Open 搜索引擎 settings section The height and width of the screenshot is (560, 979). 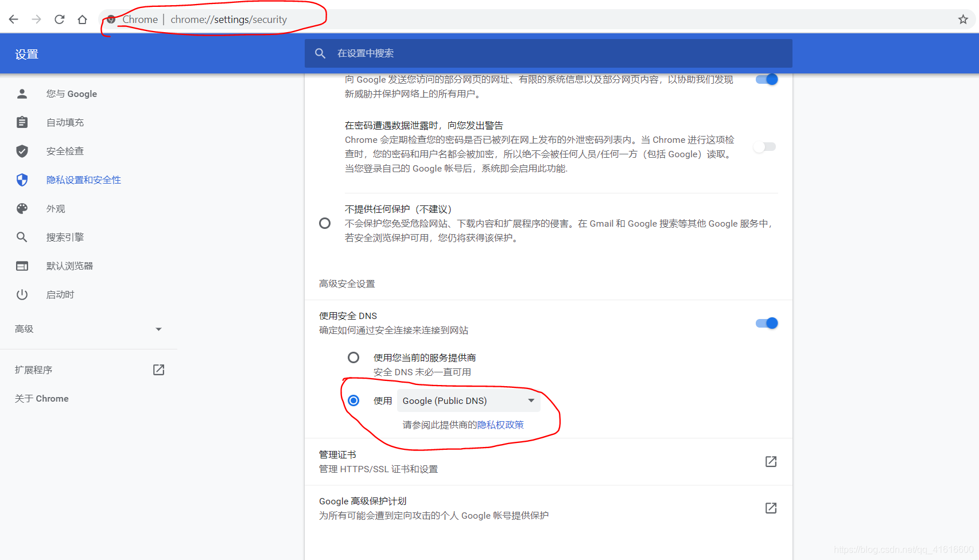pyautogui.click(x=65, y=237)
